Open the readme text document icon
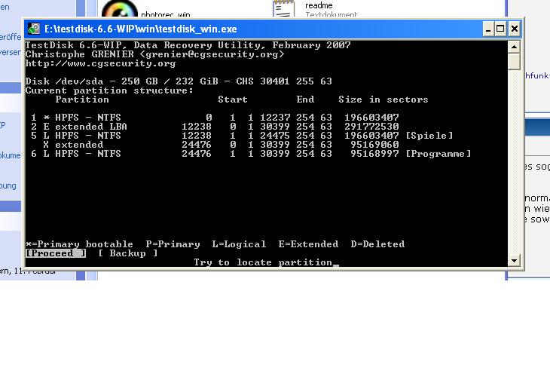 click(x=283, y=8)
